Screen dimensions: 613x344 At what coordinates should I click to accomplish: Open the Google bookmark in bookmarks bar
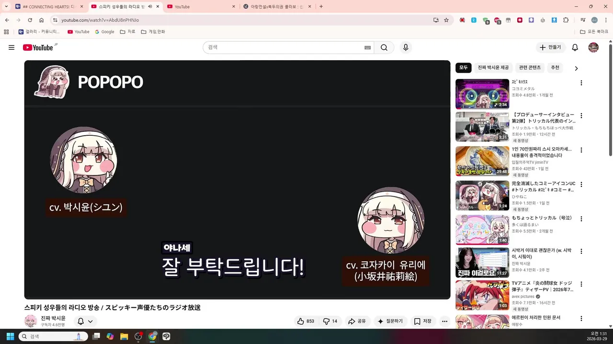tap(104, 32)
